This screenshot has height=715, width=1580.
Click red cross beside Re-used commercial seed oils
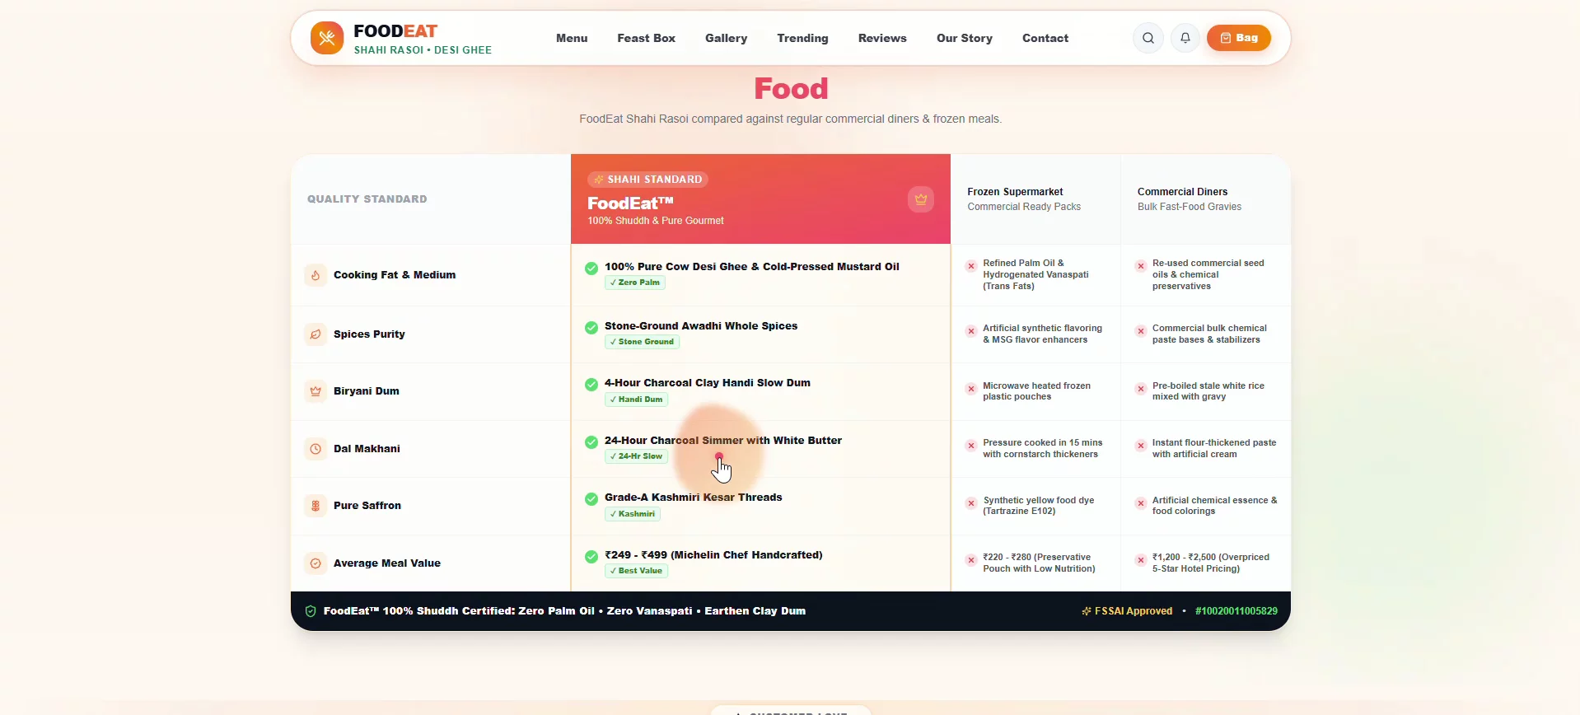click(x=1141, y=266)
